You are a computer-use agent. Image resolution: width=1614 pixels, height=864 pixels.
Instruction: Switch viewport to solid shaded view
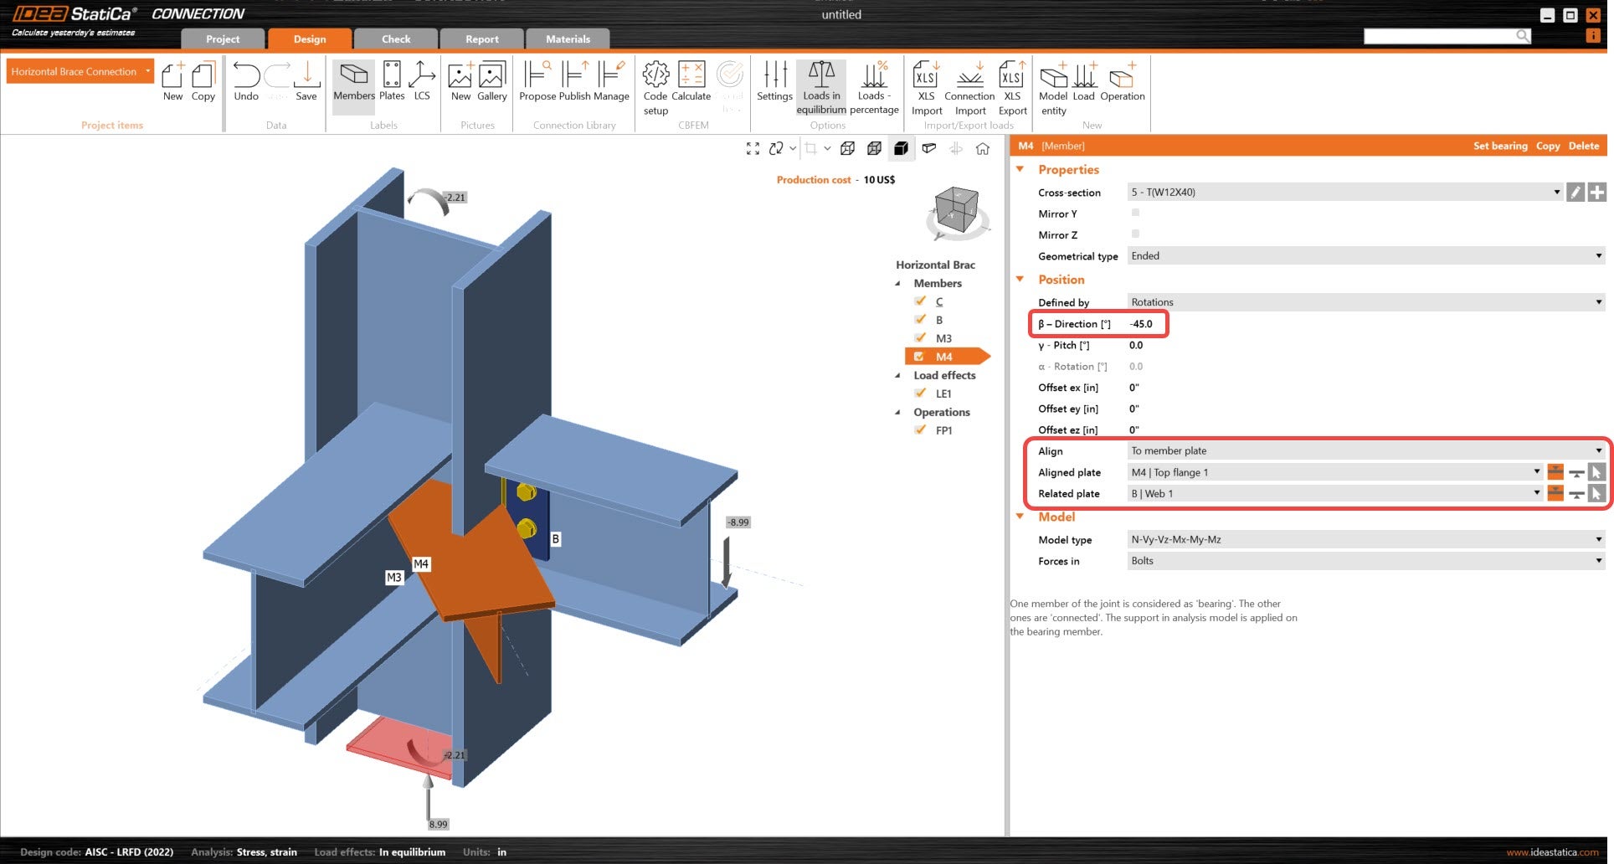(x=902, y=148)
